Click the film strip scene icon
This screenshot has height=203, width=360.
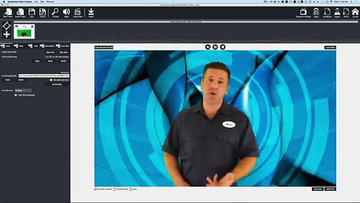(6, 26)
